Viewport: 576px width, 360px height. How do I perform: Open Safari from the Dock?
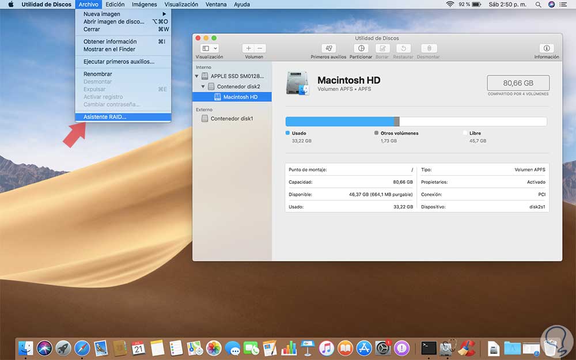click(82, 348)
